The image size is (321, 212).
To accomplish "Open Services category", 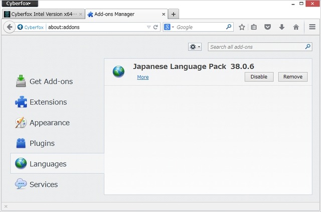I will click(x=57, y=184).
